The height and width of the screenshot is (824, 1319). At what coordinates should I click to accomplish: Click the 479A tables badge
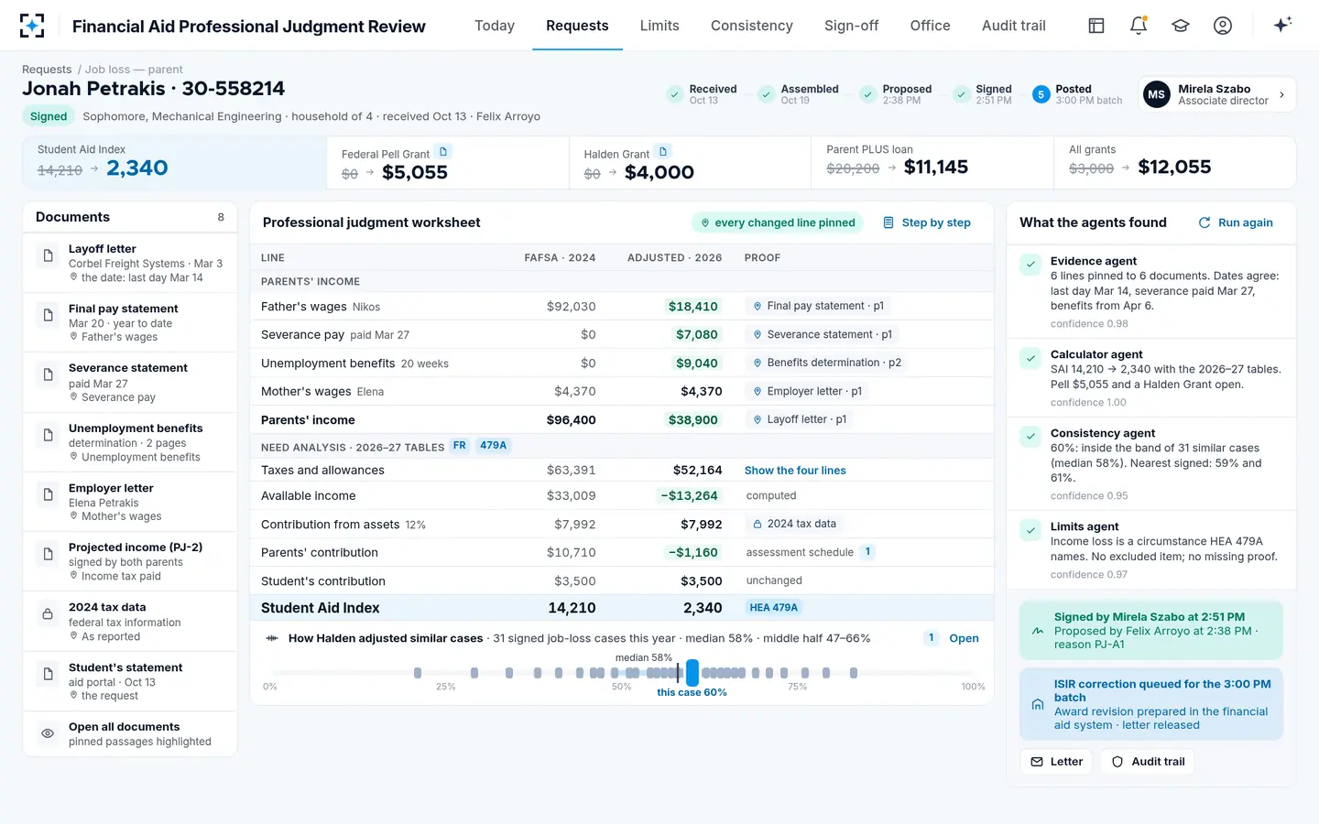tap(493, 446)
